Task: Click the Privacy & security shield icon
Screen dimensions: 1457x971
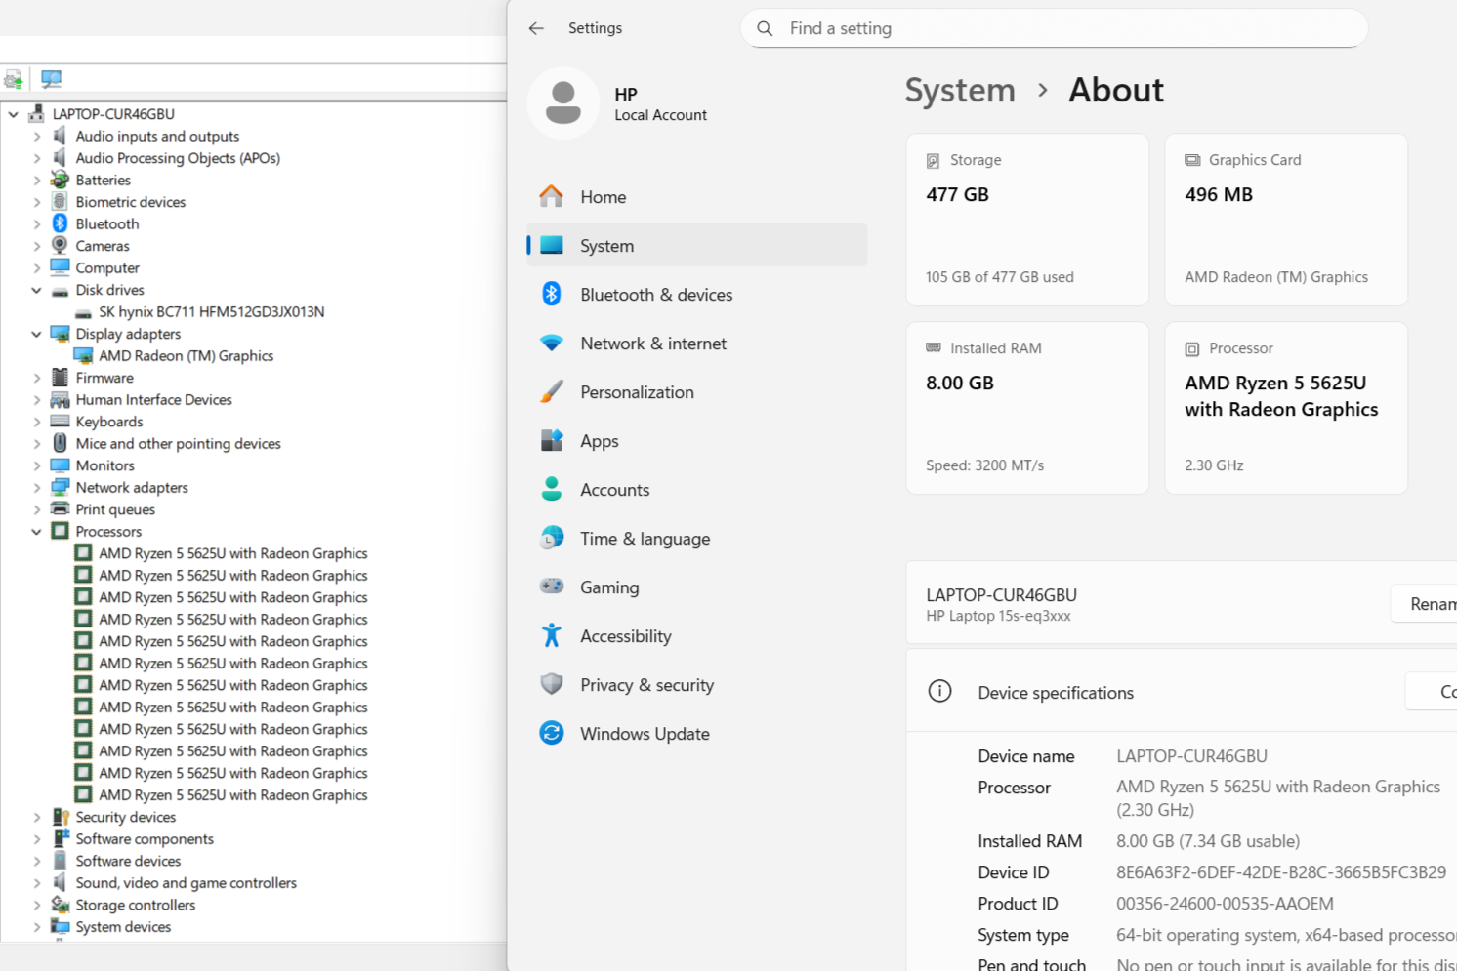Action: 552,684
